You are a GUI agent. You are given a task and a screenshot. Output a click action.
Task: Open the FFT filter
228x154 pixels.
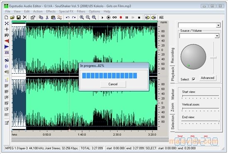tap(7, 115)
